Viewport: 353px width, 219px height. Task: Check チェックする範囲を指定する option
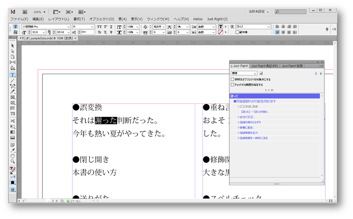[232, 85]
